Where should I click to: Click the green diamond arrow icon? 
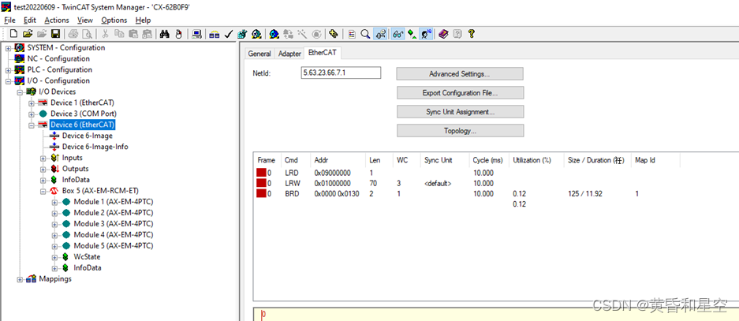click(x=412, y=34)
